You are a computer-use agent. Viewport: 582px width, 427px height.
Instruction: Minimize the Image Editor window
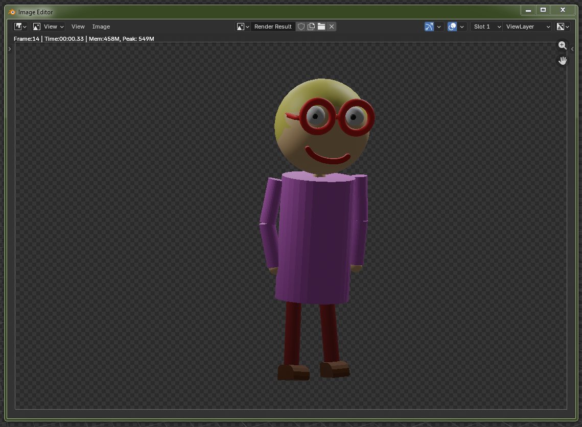pos(528,10)
